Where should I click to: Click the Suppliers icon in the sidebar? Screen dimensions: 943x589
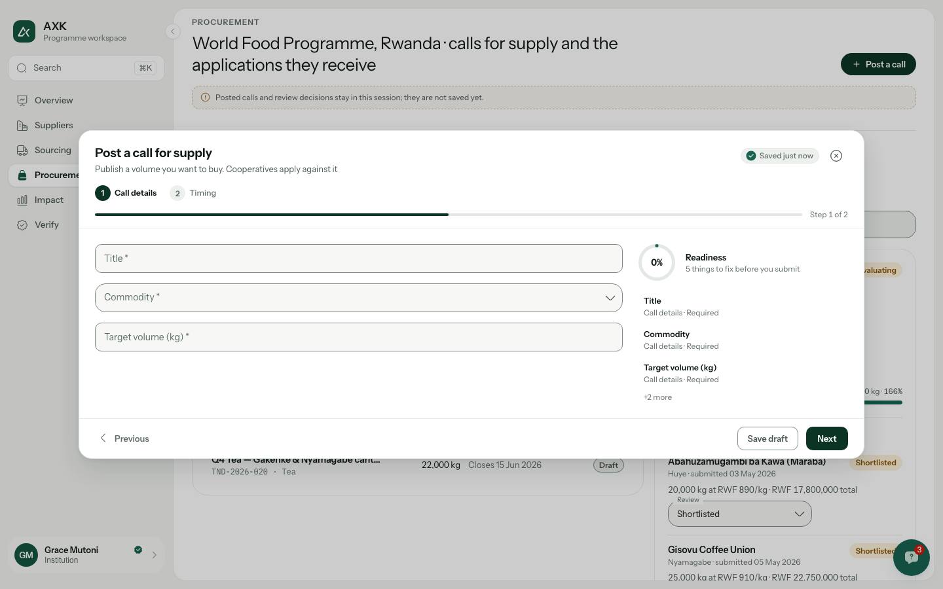(22, 125)
